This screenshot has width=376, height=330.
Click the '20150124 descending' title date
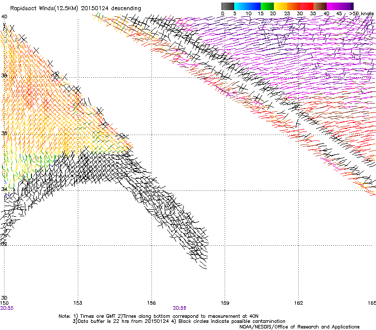point(111,9)
